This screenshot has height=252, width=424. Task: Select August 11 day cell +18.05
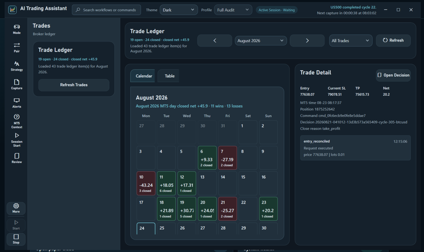[166, 183]
